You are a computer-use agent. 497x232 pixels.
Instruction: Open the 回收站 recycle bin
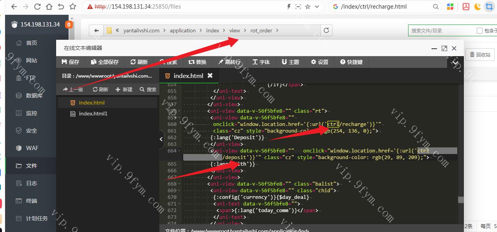[480, 55]
